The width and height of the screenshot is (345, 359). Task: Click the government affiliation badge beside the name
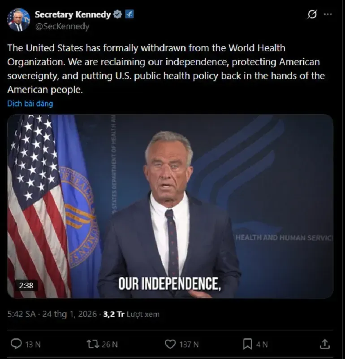(x=129, y=14)
